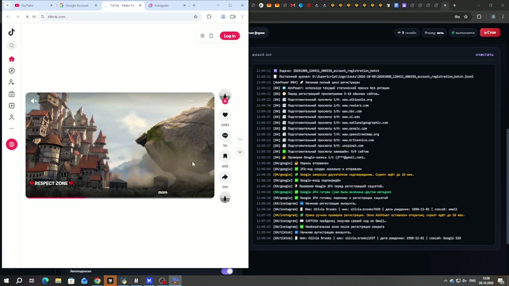Open Google Chrome from taskbar
Screen dimensions: 509x286
(97, 281)
